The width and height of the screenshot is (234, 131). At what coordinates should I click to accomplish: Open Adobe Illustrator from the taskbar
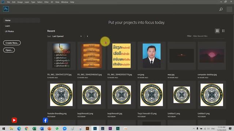click(x=87, y=128)
